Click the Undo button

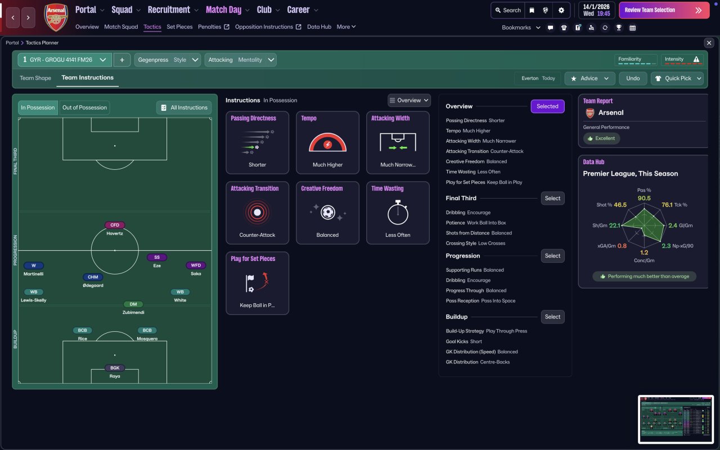[x=633, y=78]
